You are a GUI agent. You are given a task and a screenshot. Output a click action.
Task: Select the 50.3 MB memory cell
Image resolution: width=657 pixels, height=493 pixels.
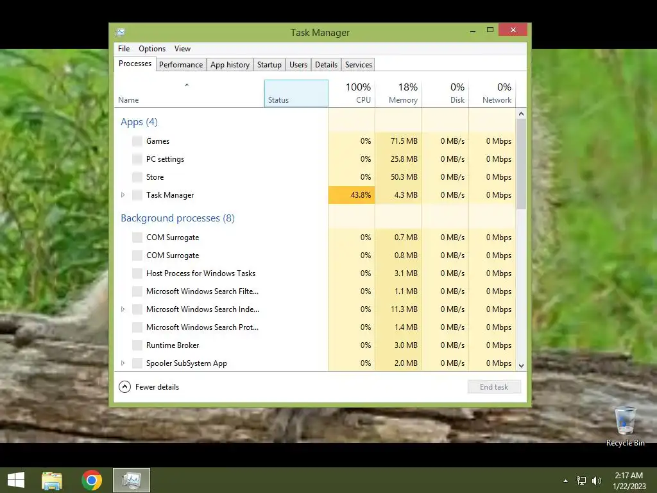coord(398,177)
